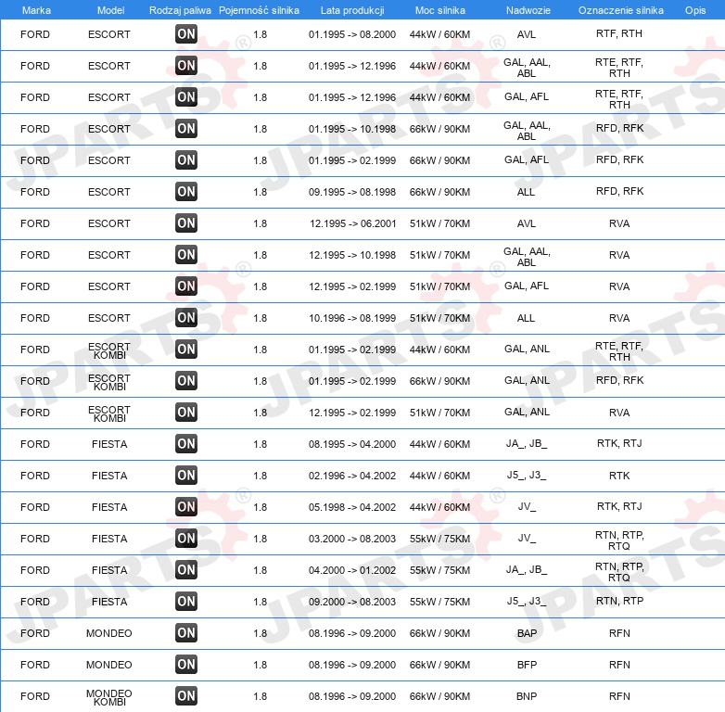Click engine code RVA in the Escort Kombi row

[619, 413]
